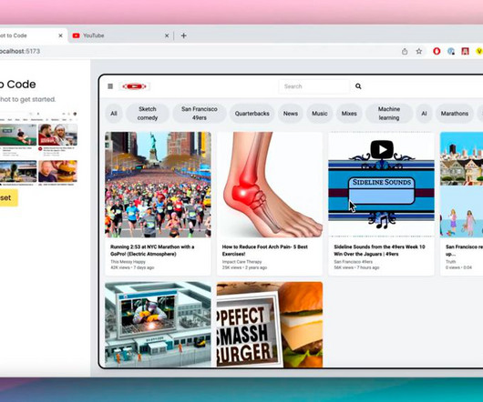This screenshot has width=483, height=402.
Task: Open the red square extension icon
Action: click(x=465, y=51)
